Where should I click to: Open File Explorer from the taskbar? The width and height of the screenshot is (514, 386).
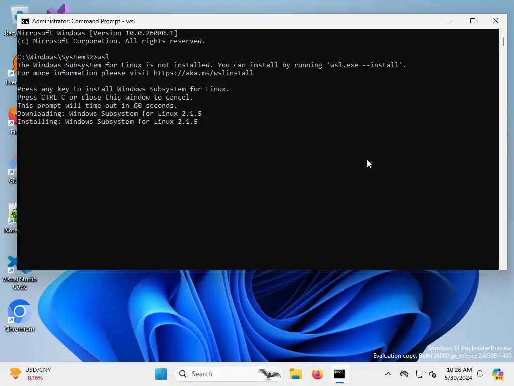click(x=295, y=374)
